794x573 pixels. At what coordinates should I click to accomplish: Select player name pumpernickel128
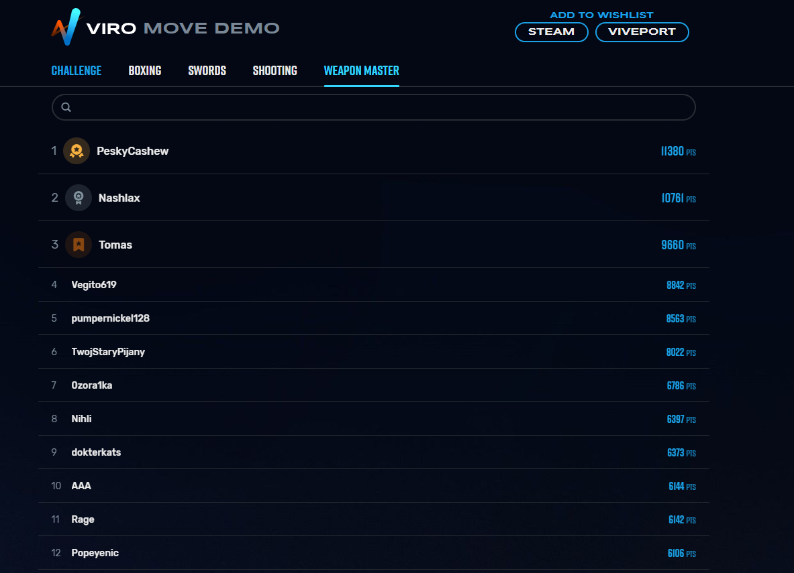click(x=110, y=318)
